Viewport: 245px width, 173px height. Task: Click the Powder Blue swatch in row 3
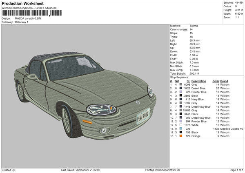[x=181, y=92]
